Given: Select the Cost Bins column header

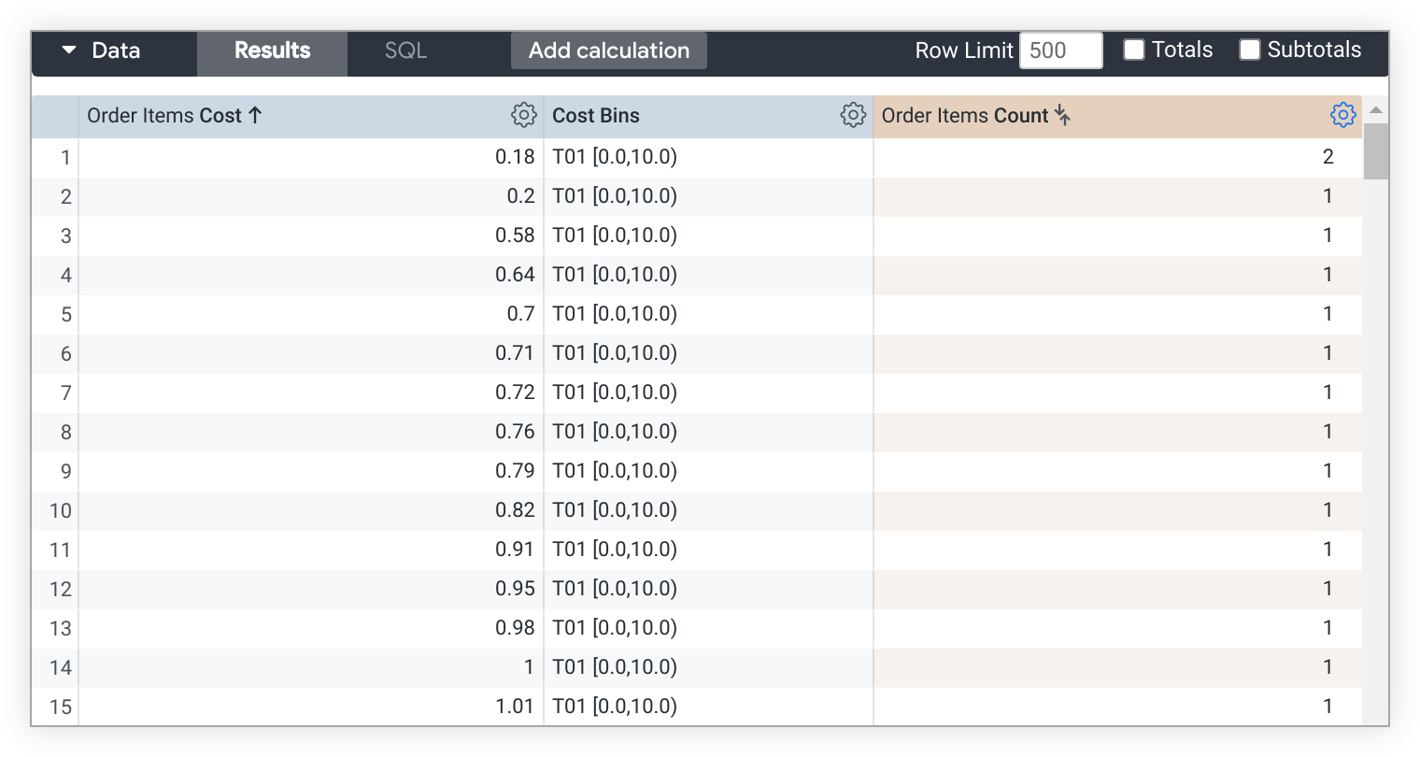Looking at the screenshot, I should click(x=596, y=116).
